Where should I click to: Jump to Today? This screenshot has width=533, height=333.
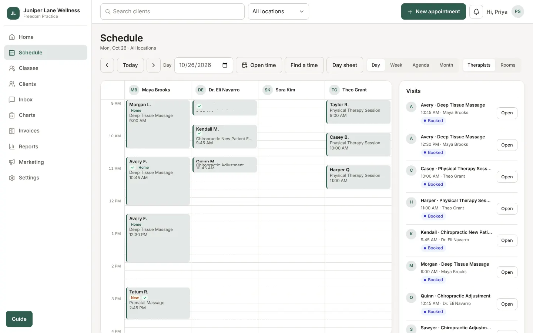point(130,65)
